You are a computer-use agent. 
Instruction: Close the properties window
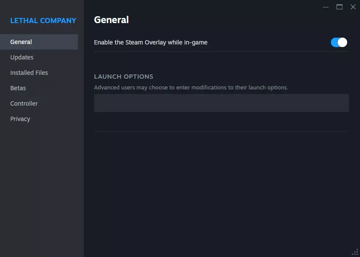tap(353, 7)
